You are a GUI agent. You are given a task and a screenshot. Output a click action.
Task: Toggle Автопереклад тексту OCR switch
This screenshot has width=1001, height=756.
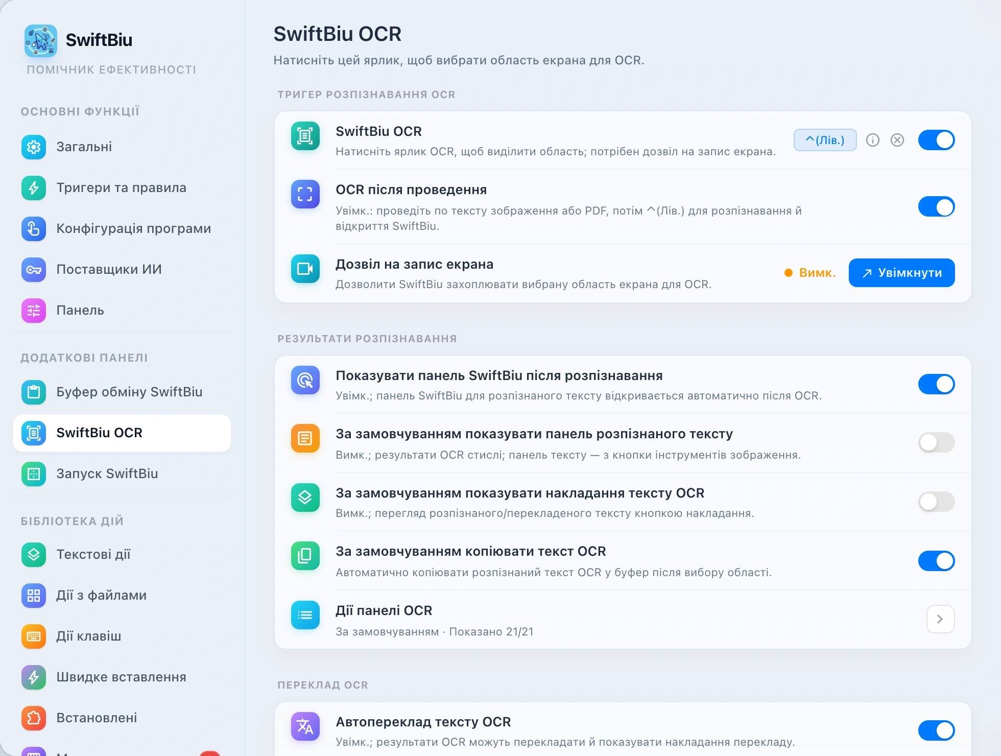pyautogui.click(x=937, y=730)
